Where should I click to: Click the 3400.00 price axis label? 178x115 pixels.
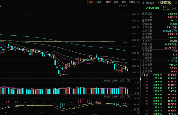135,14
